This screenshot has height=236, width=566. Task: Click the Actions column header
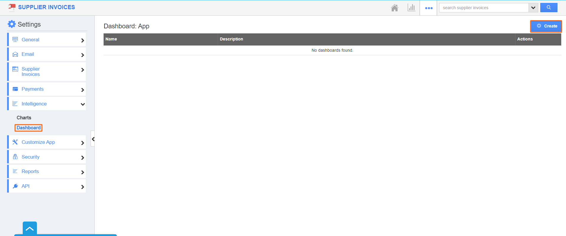538,39
